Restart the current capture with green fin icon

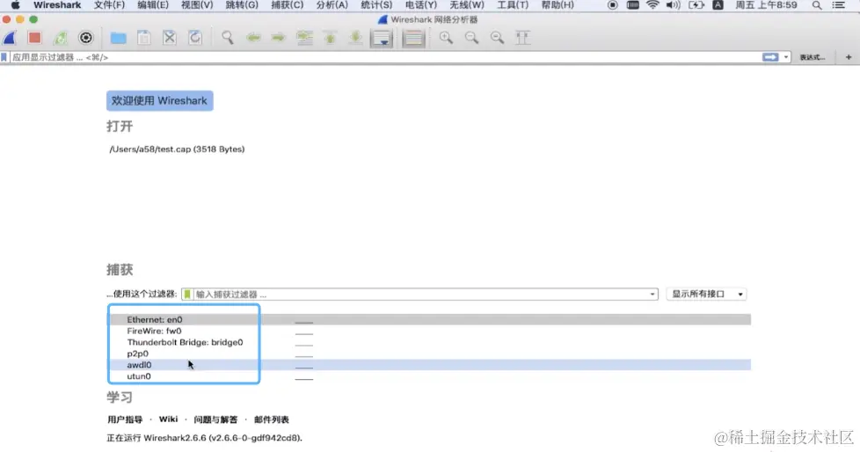pos(61,38)
